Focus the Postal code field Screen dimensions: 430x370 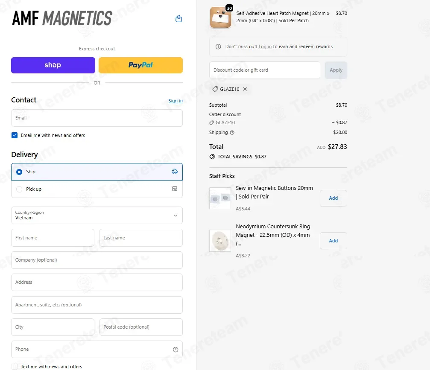[141, 327]
